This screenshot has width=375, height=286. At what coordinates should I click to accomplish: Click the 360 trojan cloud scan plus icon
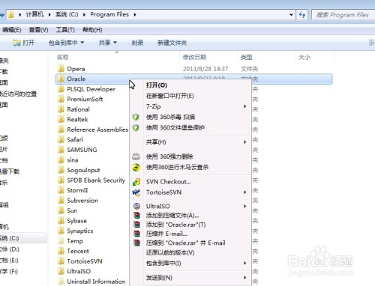coord(136,167)
